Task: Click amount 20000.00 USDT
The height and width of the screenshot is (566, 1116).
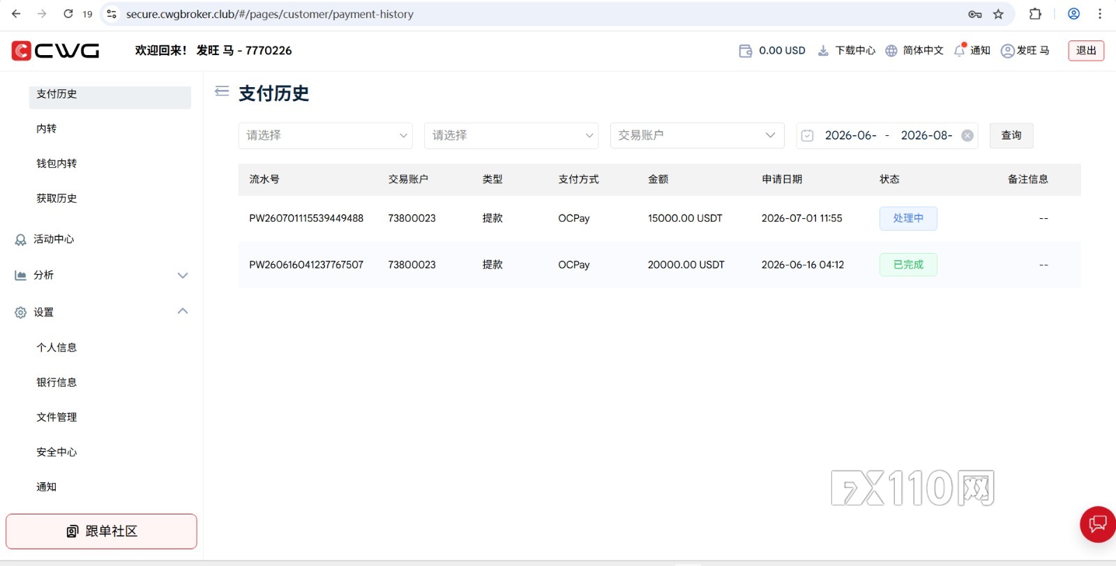Action: click(x=686, y=265)
